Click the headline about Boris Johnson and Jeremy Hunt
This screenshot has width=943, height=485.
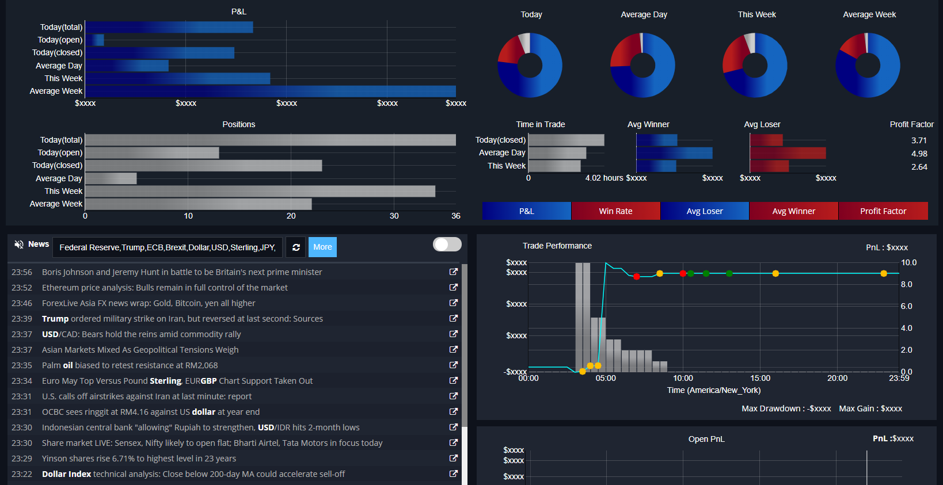[x=182, y=272]
